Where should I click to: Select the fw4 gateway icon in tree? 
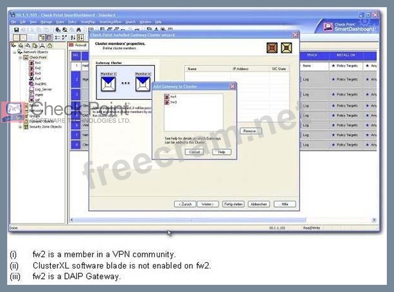pos(32,79)
